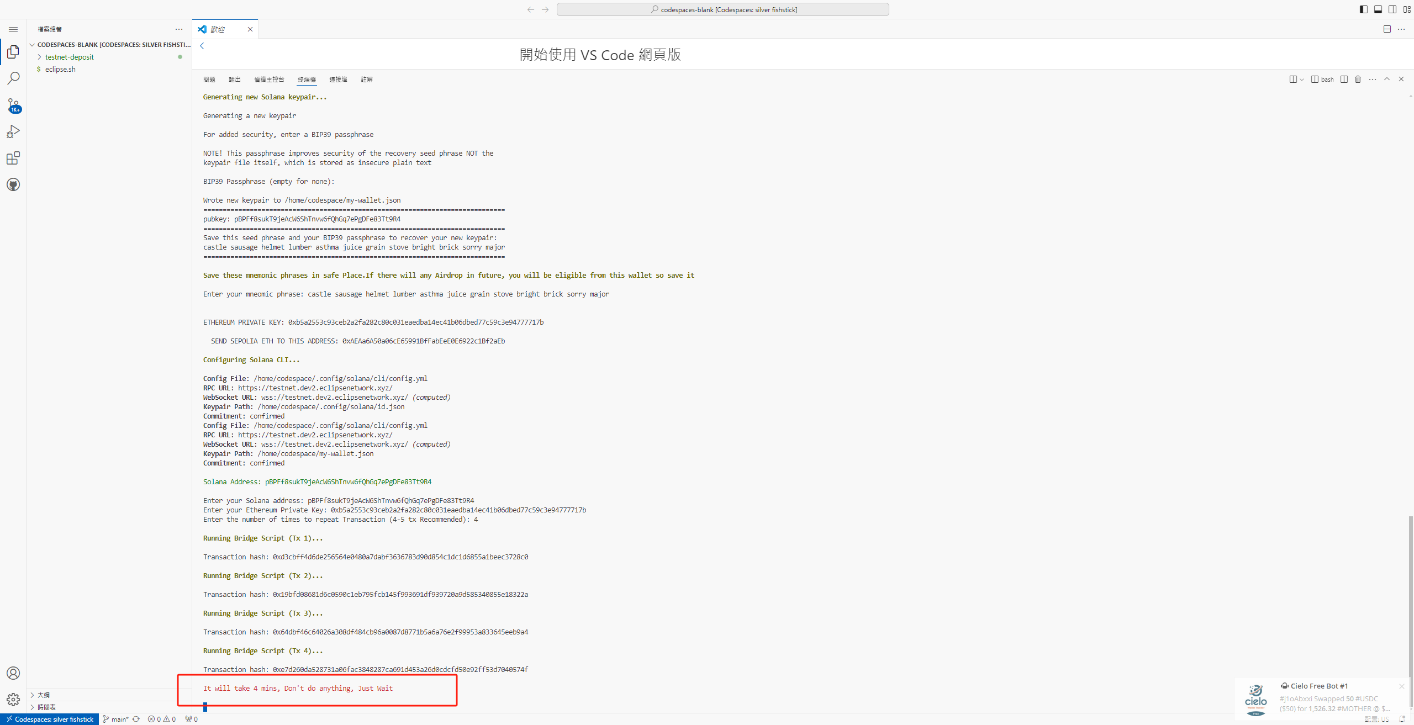Select the bash terminal label

pos(1322,80)
